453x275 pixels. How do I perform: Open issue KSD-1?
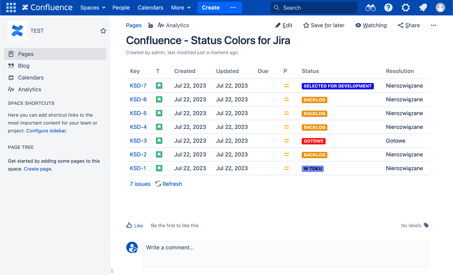[x=138, y=168]
